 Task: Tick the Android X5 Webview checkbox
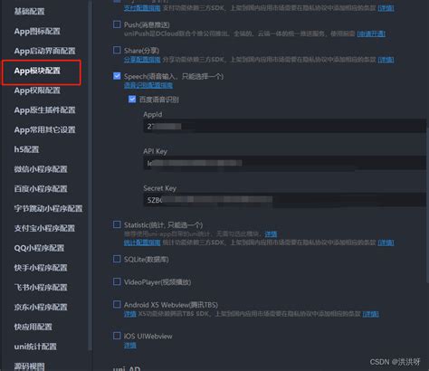click(x=117, y=304)
